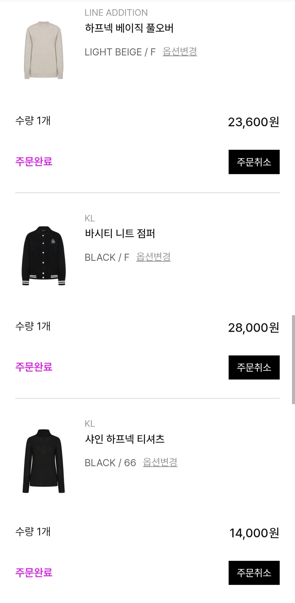Click KL brand above 샤인 하프넥 티셔츠
Viewport: 295px width, 603px height.
[90, 424]
